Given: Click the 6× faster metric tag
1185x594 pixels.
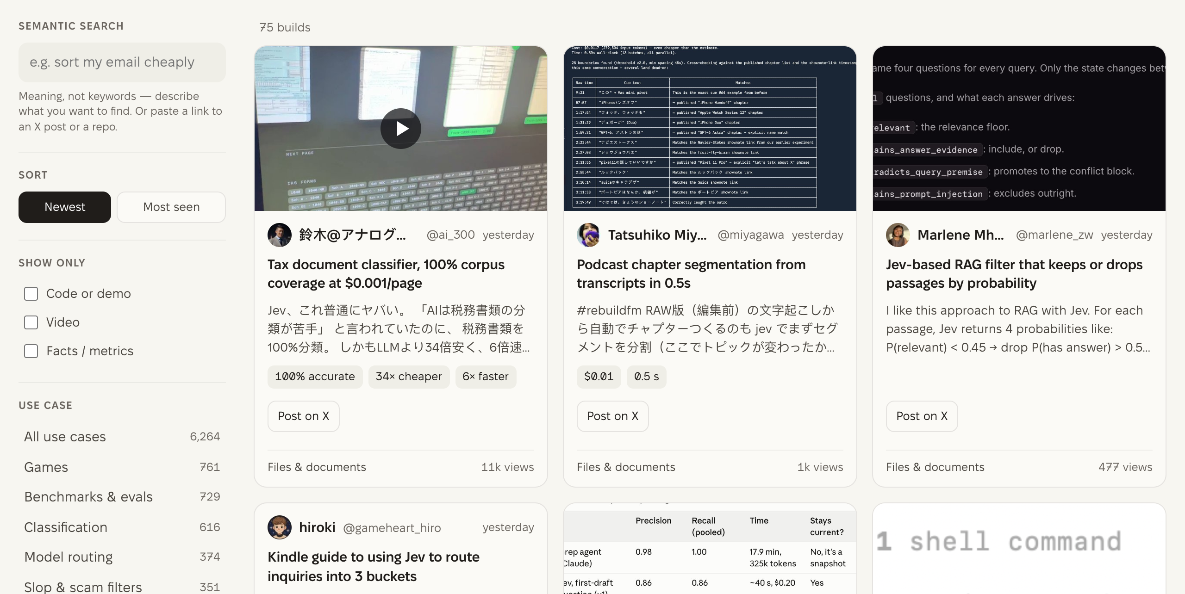Looking at the screenshot, I should [486, 377].
